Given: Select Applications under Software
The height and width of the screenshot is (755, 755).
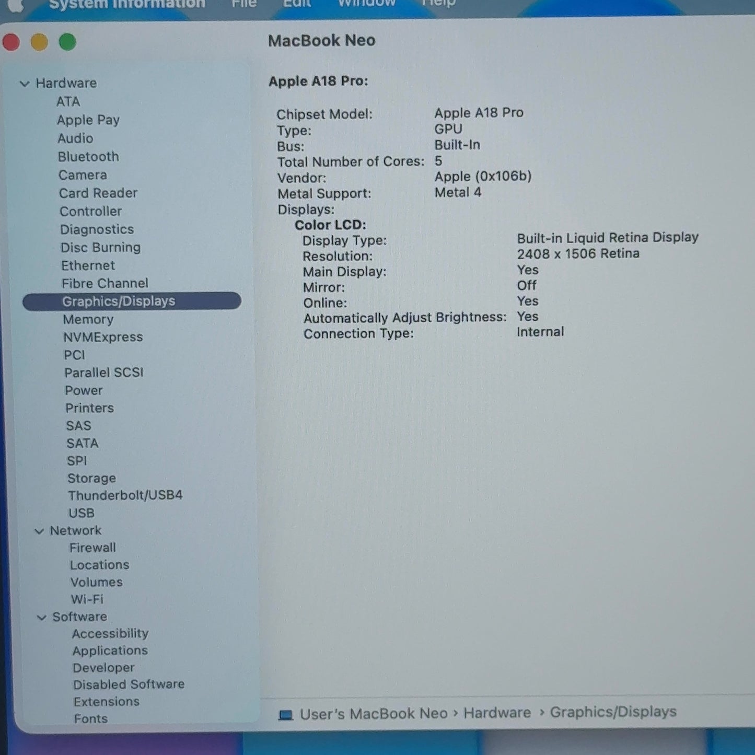Looking at the screenshot, I should click(110, 651).
